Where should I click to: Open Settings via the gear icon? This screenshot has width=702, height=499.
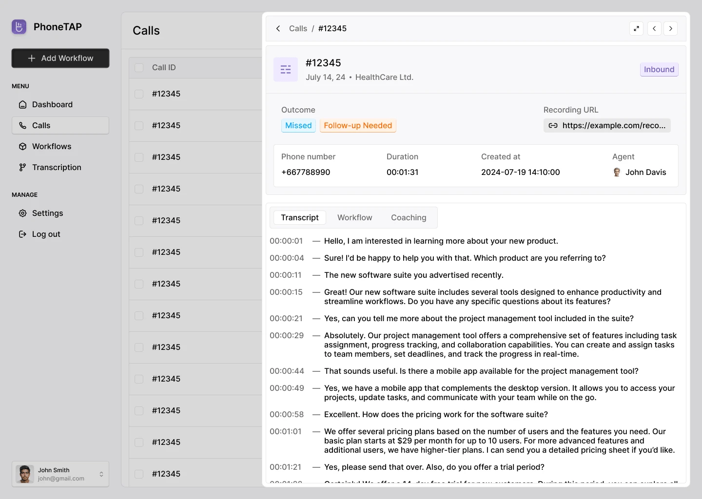(x=22, y=213)
